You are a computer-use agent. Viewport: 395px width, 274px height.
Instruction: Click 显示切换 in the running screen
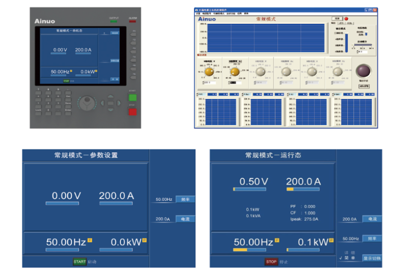(x=371, y=258)
